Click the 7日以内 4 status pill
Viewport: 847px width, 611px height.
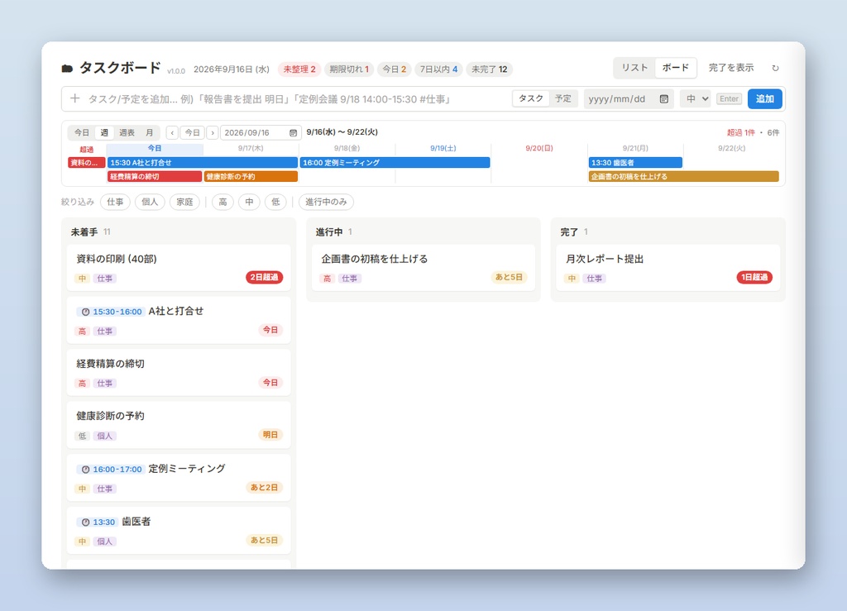point(438,69)
